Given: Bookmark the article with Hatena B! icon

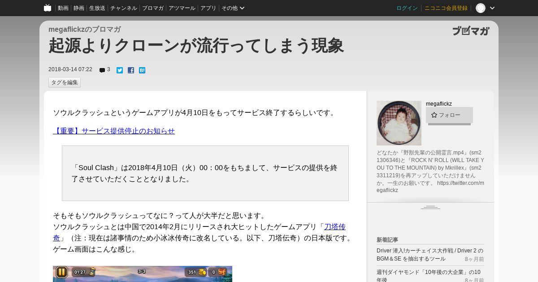Looking at the screenshot, I should pyautogui.click(x=142, y=70).
